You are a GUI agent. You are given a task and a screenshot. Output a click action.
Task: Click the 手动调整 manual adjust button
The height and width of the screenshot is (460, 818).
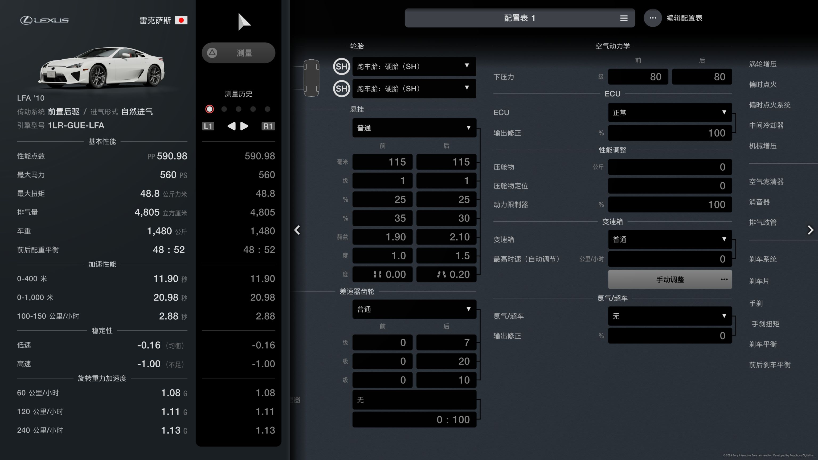[x=670, y=279]
